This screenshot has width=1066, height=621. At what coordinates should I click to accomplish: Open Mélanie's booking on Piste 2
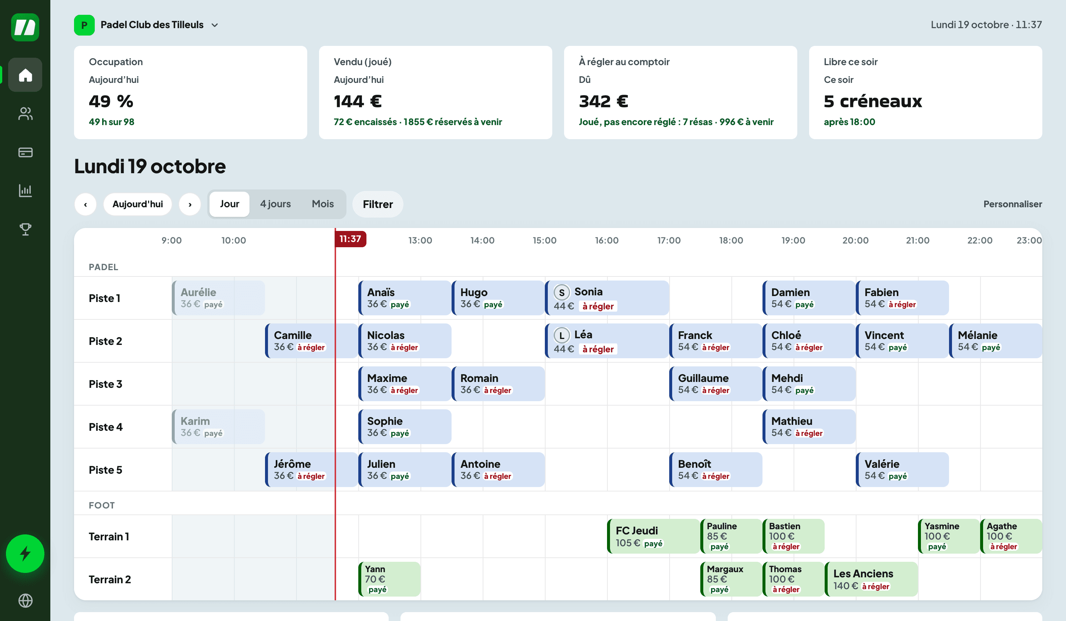[x=995, y=341]
